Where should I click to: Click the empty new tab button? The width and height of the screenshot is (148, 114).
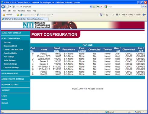46,19
